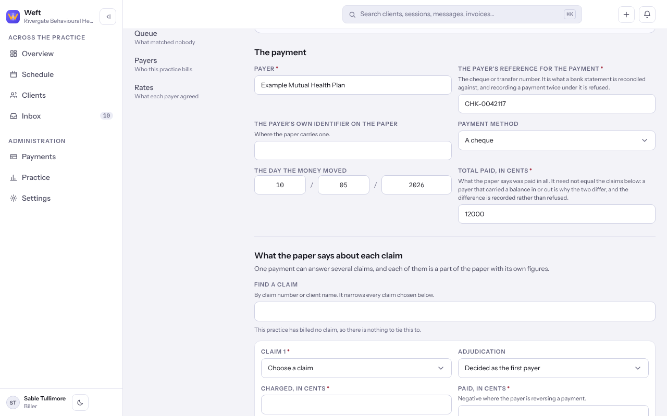Screen dimensions: 667x416
Task: Open the plus create-new button
Action: click(x=626, y=15)
